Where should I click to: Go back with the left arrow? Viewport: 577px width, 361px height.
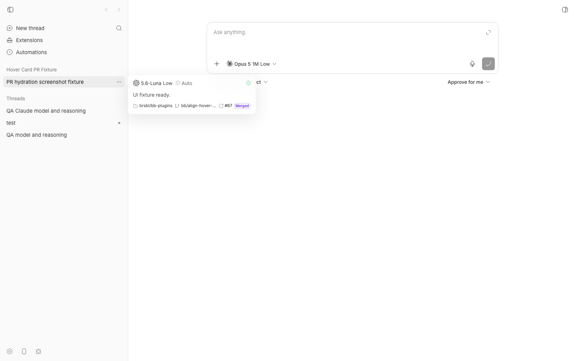pyautogui.click(x=106, y=10)
